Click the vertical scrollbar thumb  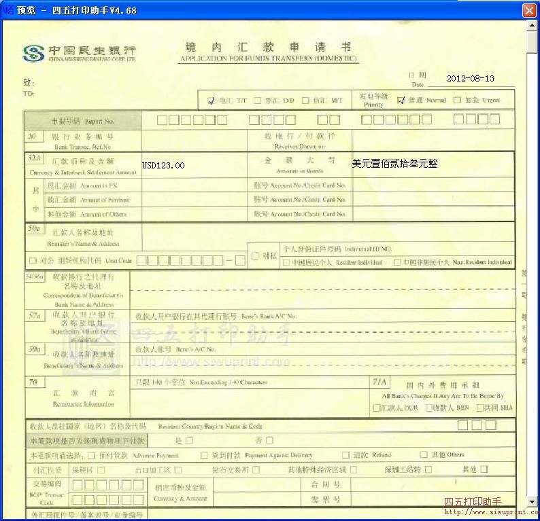tap(532, 41)
